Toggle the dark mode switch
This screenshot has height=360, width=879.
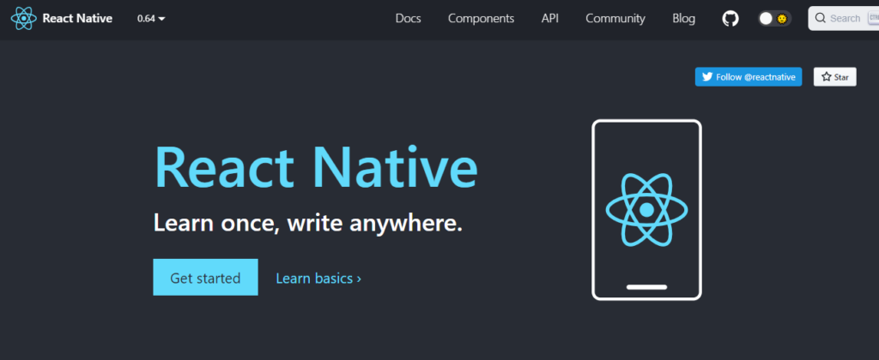(x=775, y=19)
